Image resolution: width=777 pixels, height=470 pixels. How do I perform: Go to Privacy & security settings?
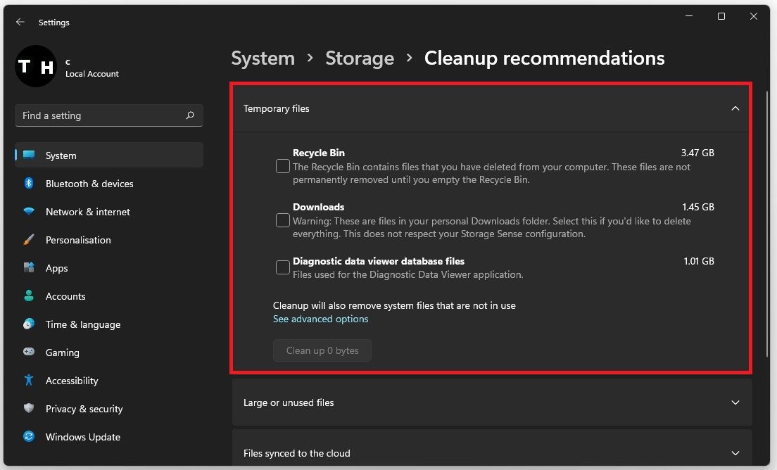click(84, 409)
